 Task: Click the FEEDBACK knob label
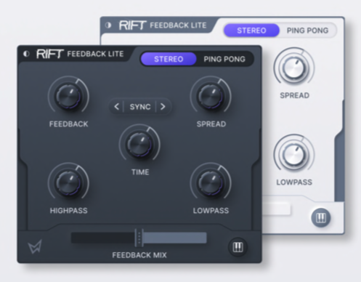pos(69,124)
